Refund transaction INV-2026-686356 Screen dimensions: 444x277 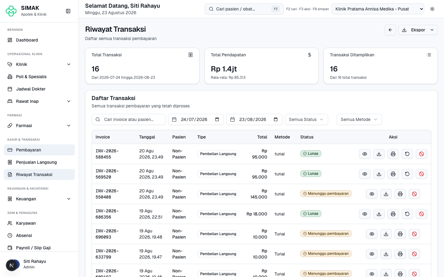point(407,214)
